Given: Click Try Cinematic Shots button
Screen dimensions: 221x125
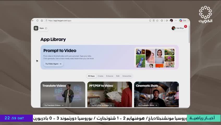Looking at the screenshot, I should pos(148,105).
